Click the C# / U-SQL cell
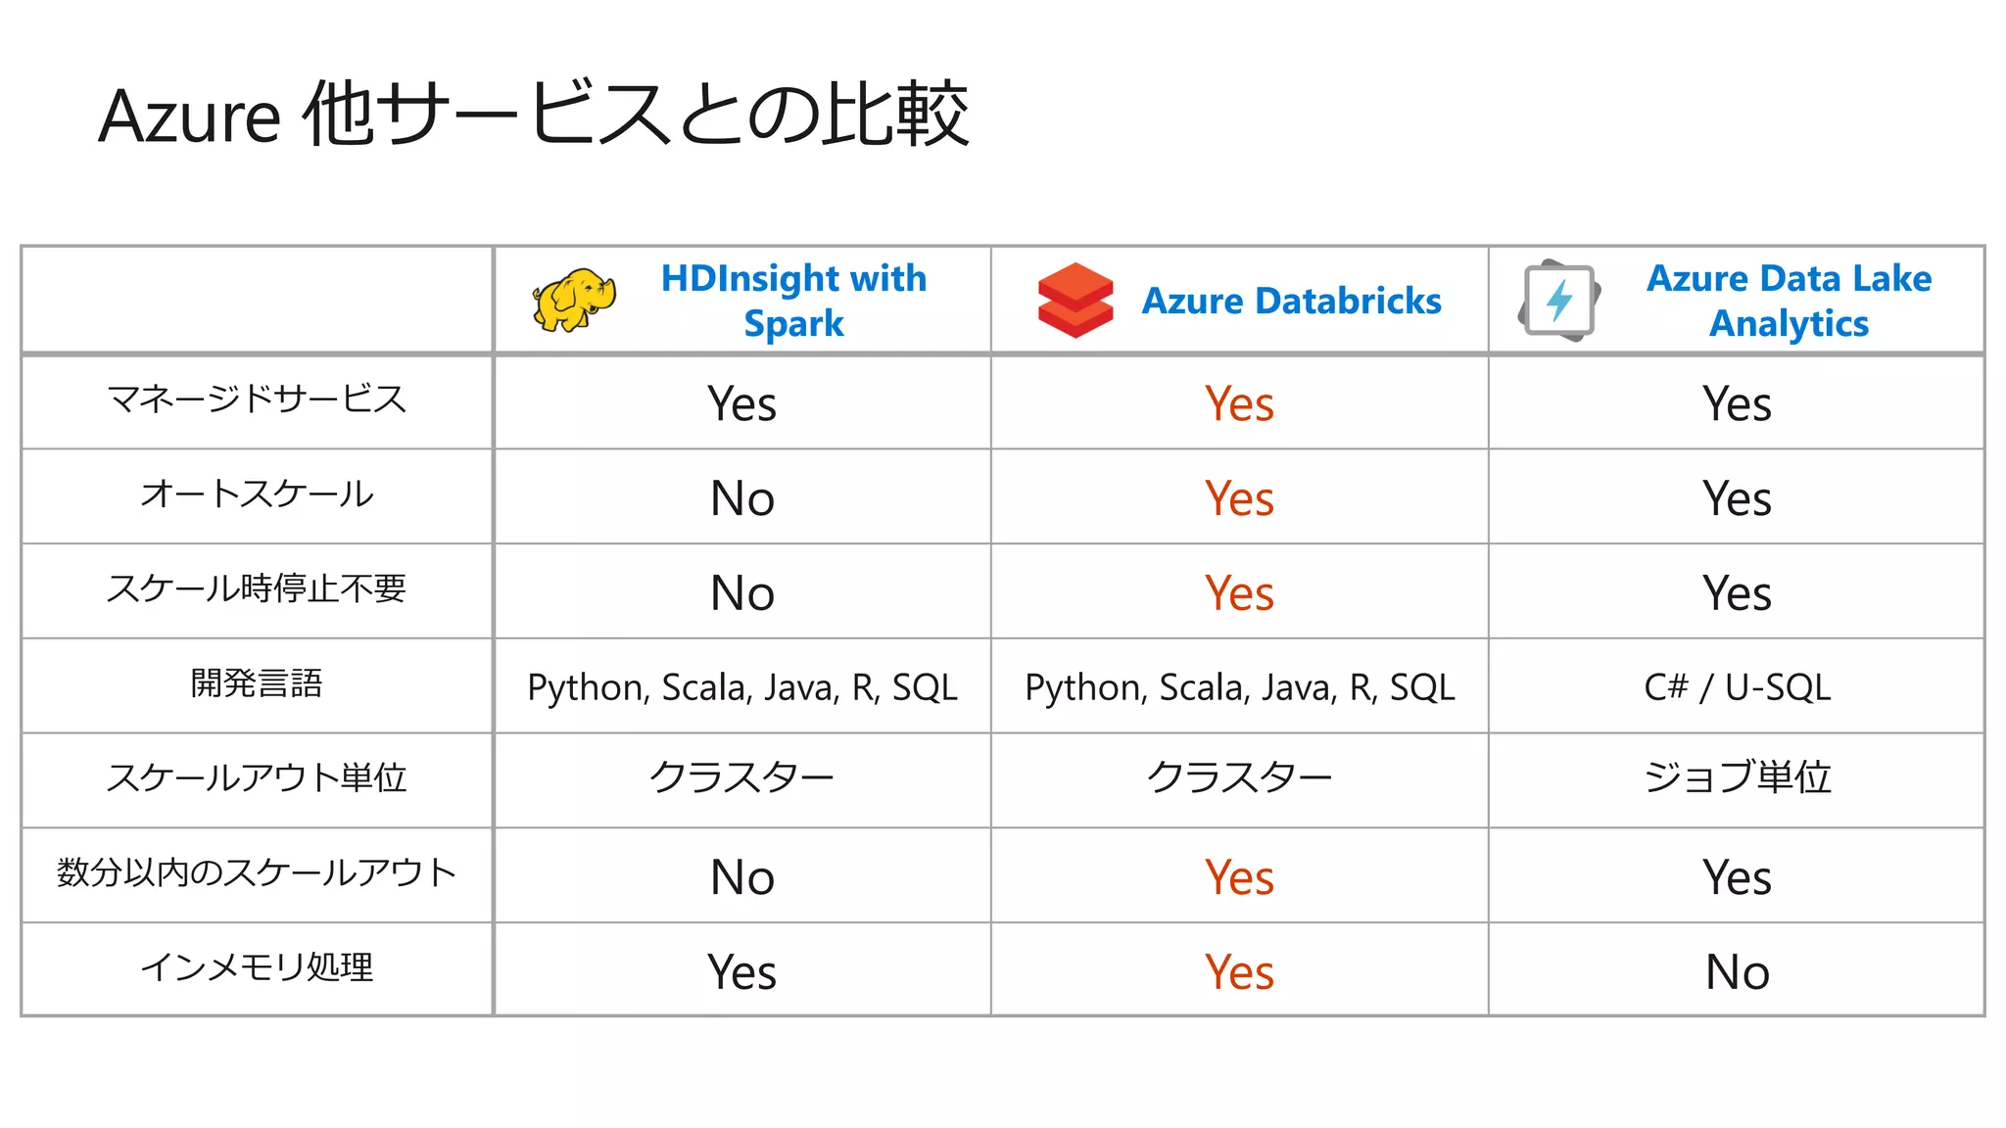 coord(1737,687)
